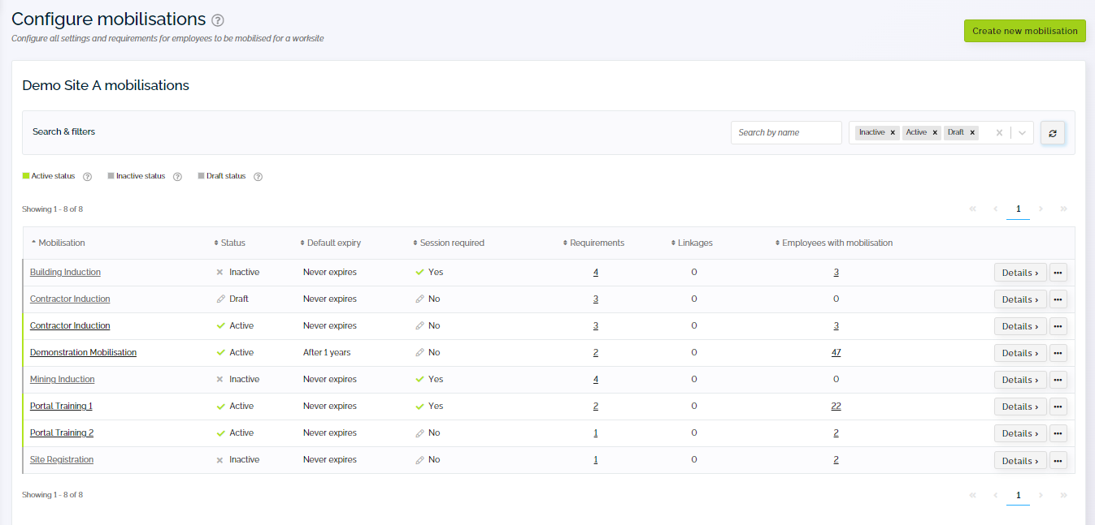This screenshot has height=525, width=1095.
Task: Go to previous page in bottom pagination
Action: [x=995, y=495]
